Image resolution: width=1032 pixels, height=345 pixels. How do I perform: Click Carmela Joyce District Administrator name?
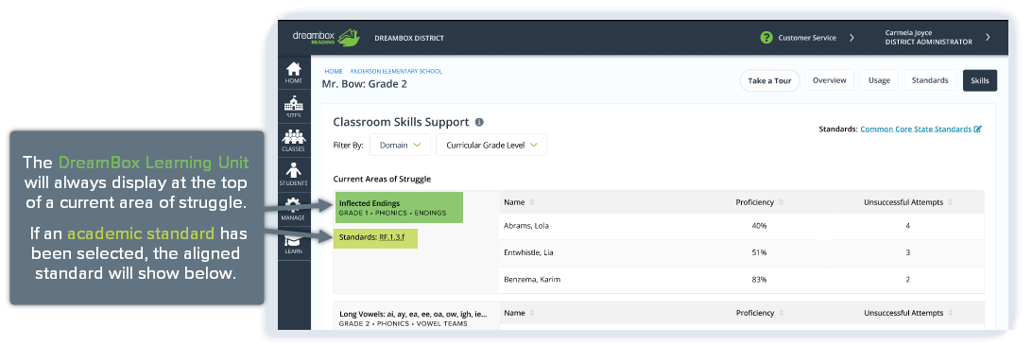coord(928,38)
